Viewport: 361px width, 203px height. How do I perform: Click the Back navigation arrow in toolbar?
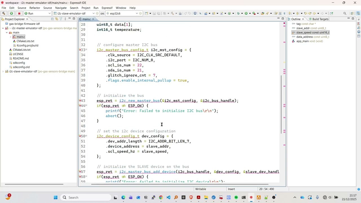314,13
